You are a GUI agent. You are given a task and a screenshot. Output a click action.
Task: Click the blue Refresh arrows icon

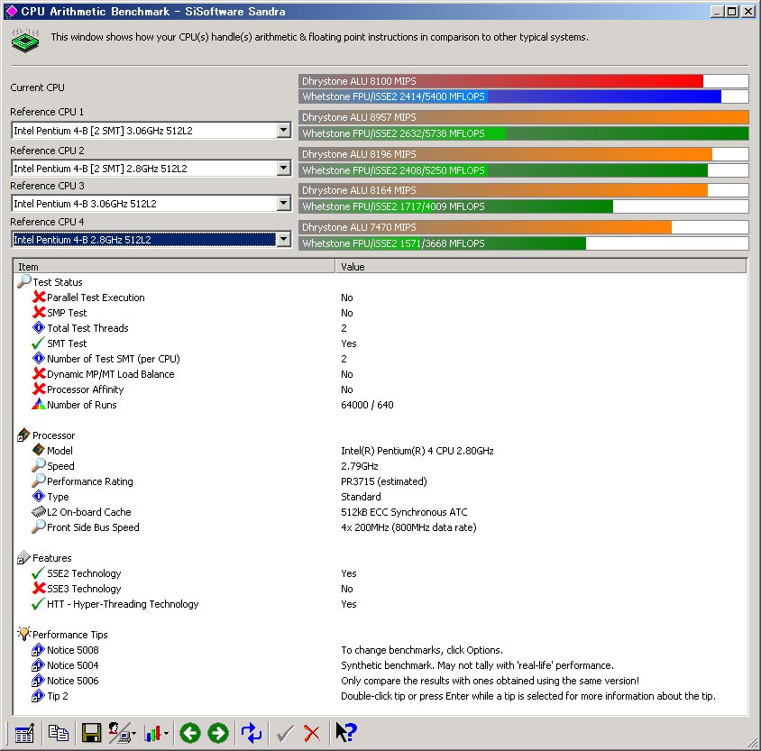(252, 733)
